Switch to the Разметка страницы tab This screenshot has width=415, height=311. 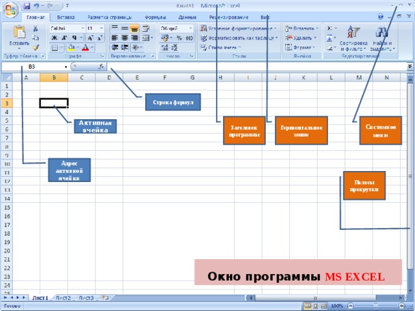110,17
